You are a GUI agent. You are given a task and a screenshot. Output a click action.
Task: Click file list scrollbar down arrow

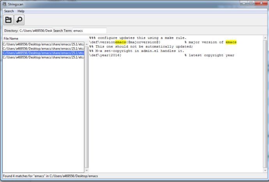click(87, 170)
